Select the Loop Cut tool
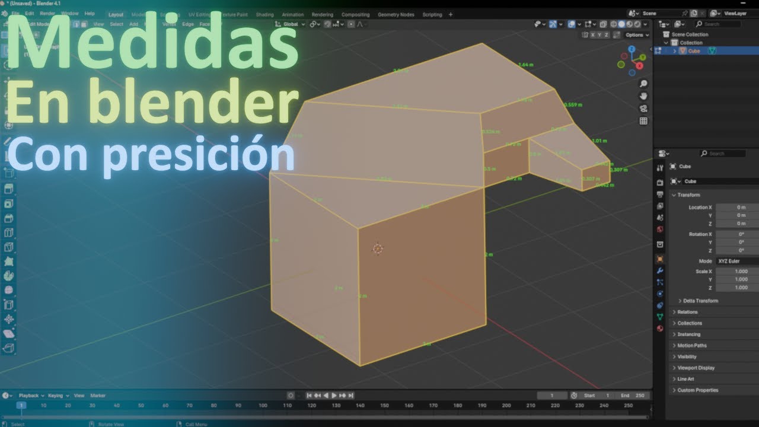The height and width of the screenshot is (427, 759). tap(9, 232)
